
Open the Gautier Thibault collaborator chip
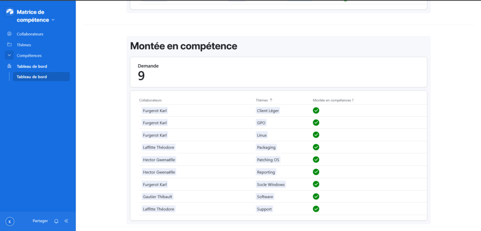pyautogui.click(x=157, y=197)
